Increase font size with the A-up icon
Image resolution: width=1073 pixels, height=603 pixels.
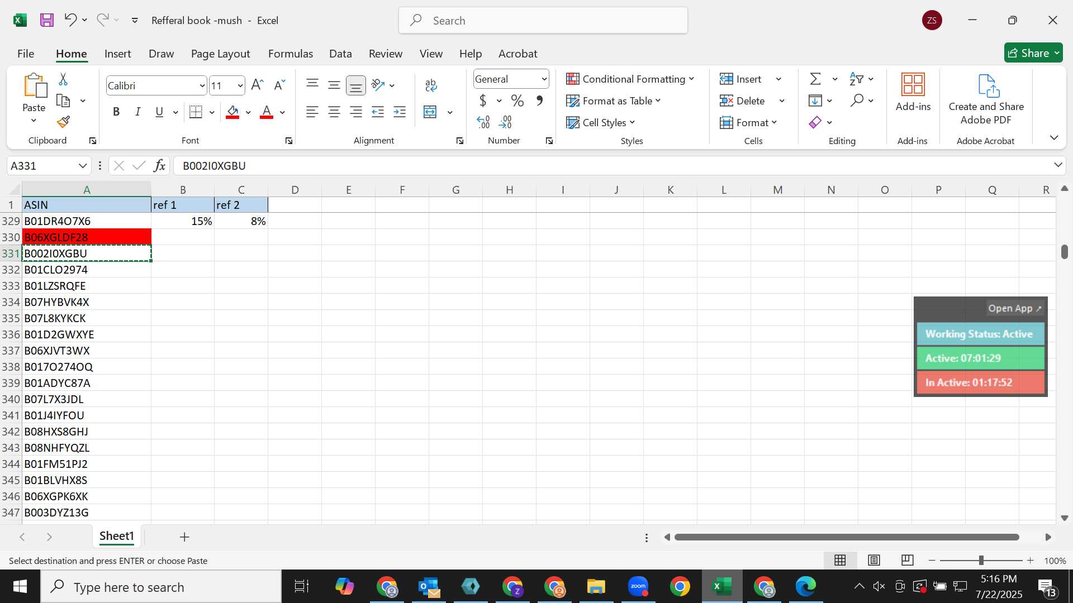point(257,85)
